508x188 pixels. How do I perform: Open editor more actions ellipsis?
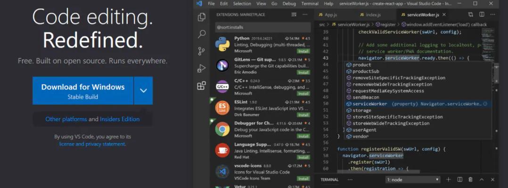(492, 15)
